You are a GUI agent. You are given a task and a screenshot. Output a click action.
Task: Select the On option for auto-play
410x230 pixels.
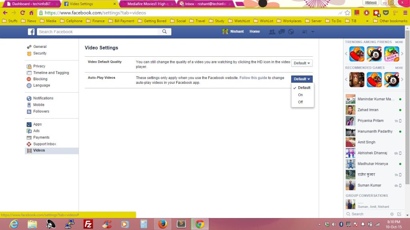click(300, 95)
